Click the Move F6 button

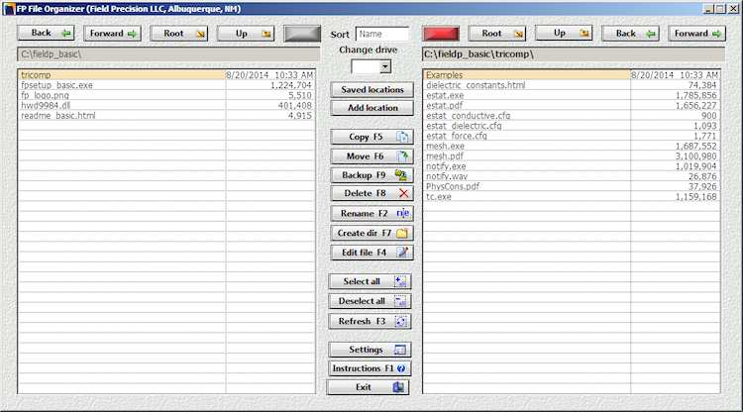click(x=370, y=155)
